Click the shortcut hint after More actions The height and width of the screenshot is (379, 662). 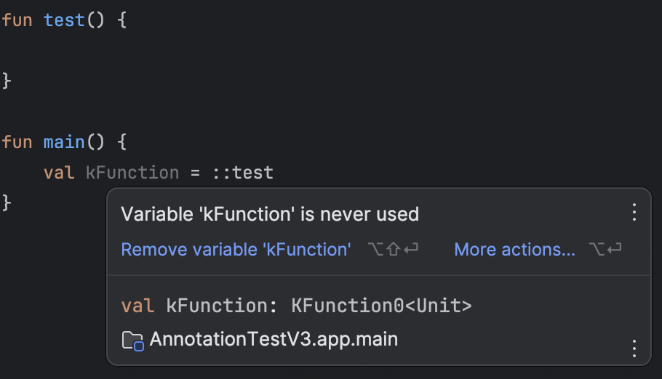coord(605,249)
